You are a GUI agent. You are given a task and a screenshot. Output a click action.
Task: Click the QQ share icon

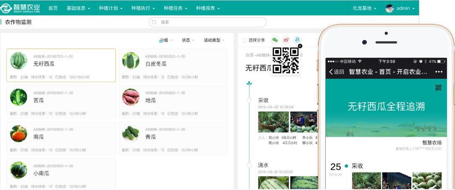click(x=297, y=40)
